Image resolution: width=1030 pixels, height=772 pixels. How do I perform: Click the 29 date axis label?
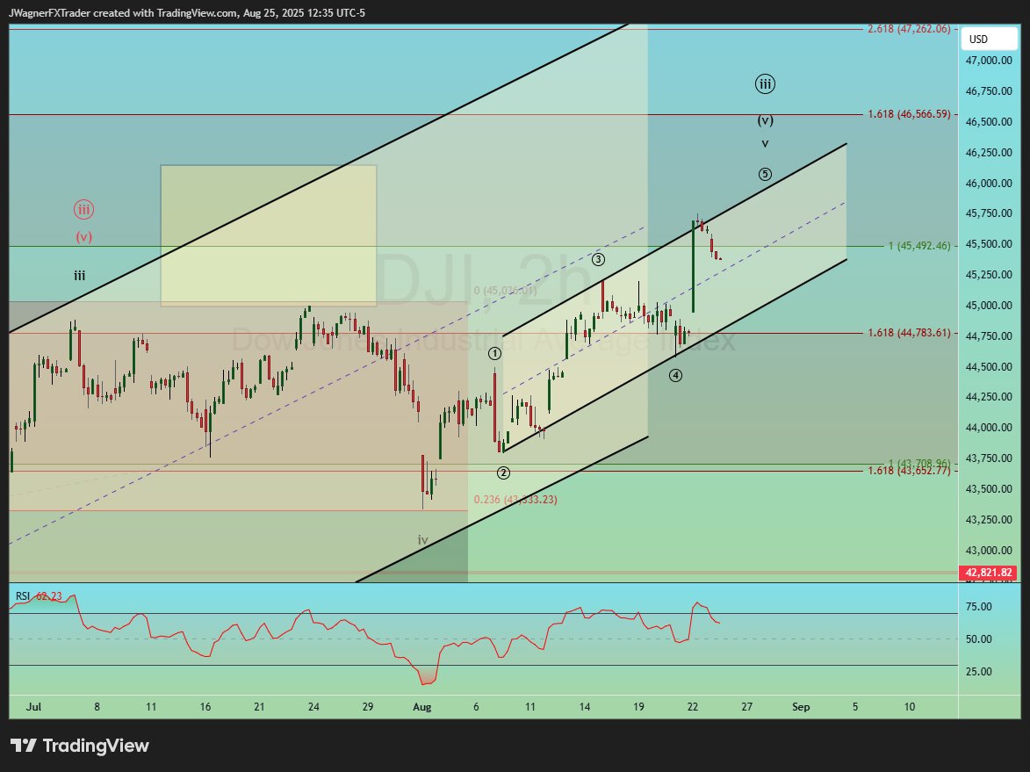(368, 707)
